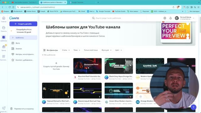Open the Brand icon in left rail

4,47
